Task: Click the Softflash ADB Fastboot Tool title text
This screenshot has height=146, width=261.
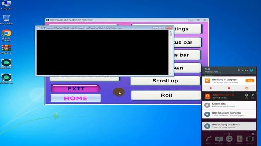Action: (x=71, y=20)
